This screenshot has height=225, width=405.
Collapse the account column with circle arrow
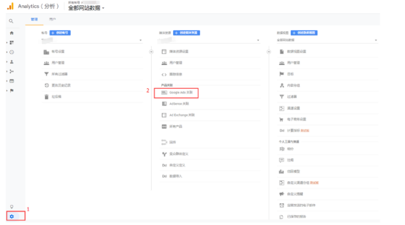(151, 52)
